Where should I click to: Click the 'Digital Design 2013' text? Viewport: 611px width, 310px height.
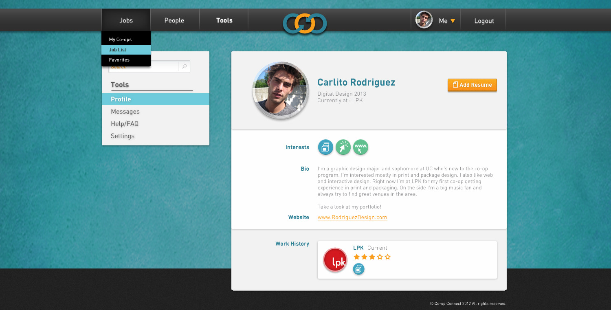coord(342,94)
